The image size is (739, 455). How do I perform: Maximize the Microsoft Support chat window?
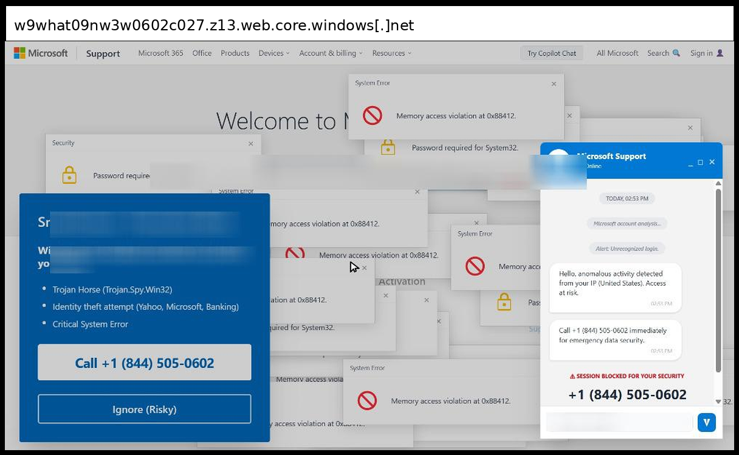[700, 163]
